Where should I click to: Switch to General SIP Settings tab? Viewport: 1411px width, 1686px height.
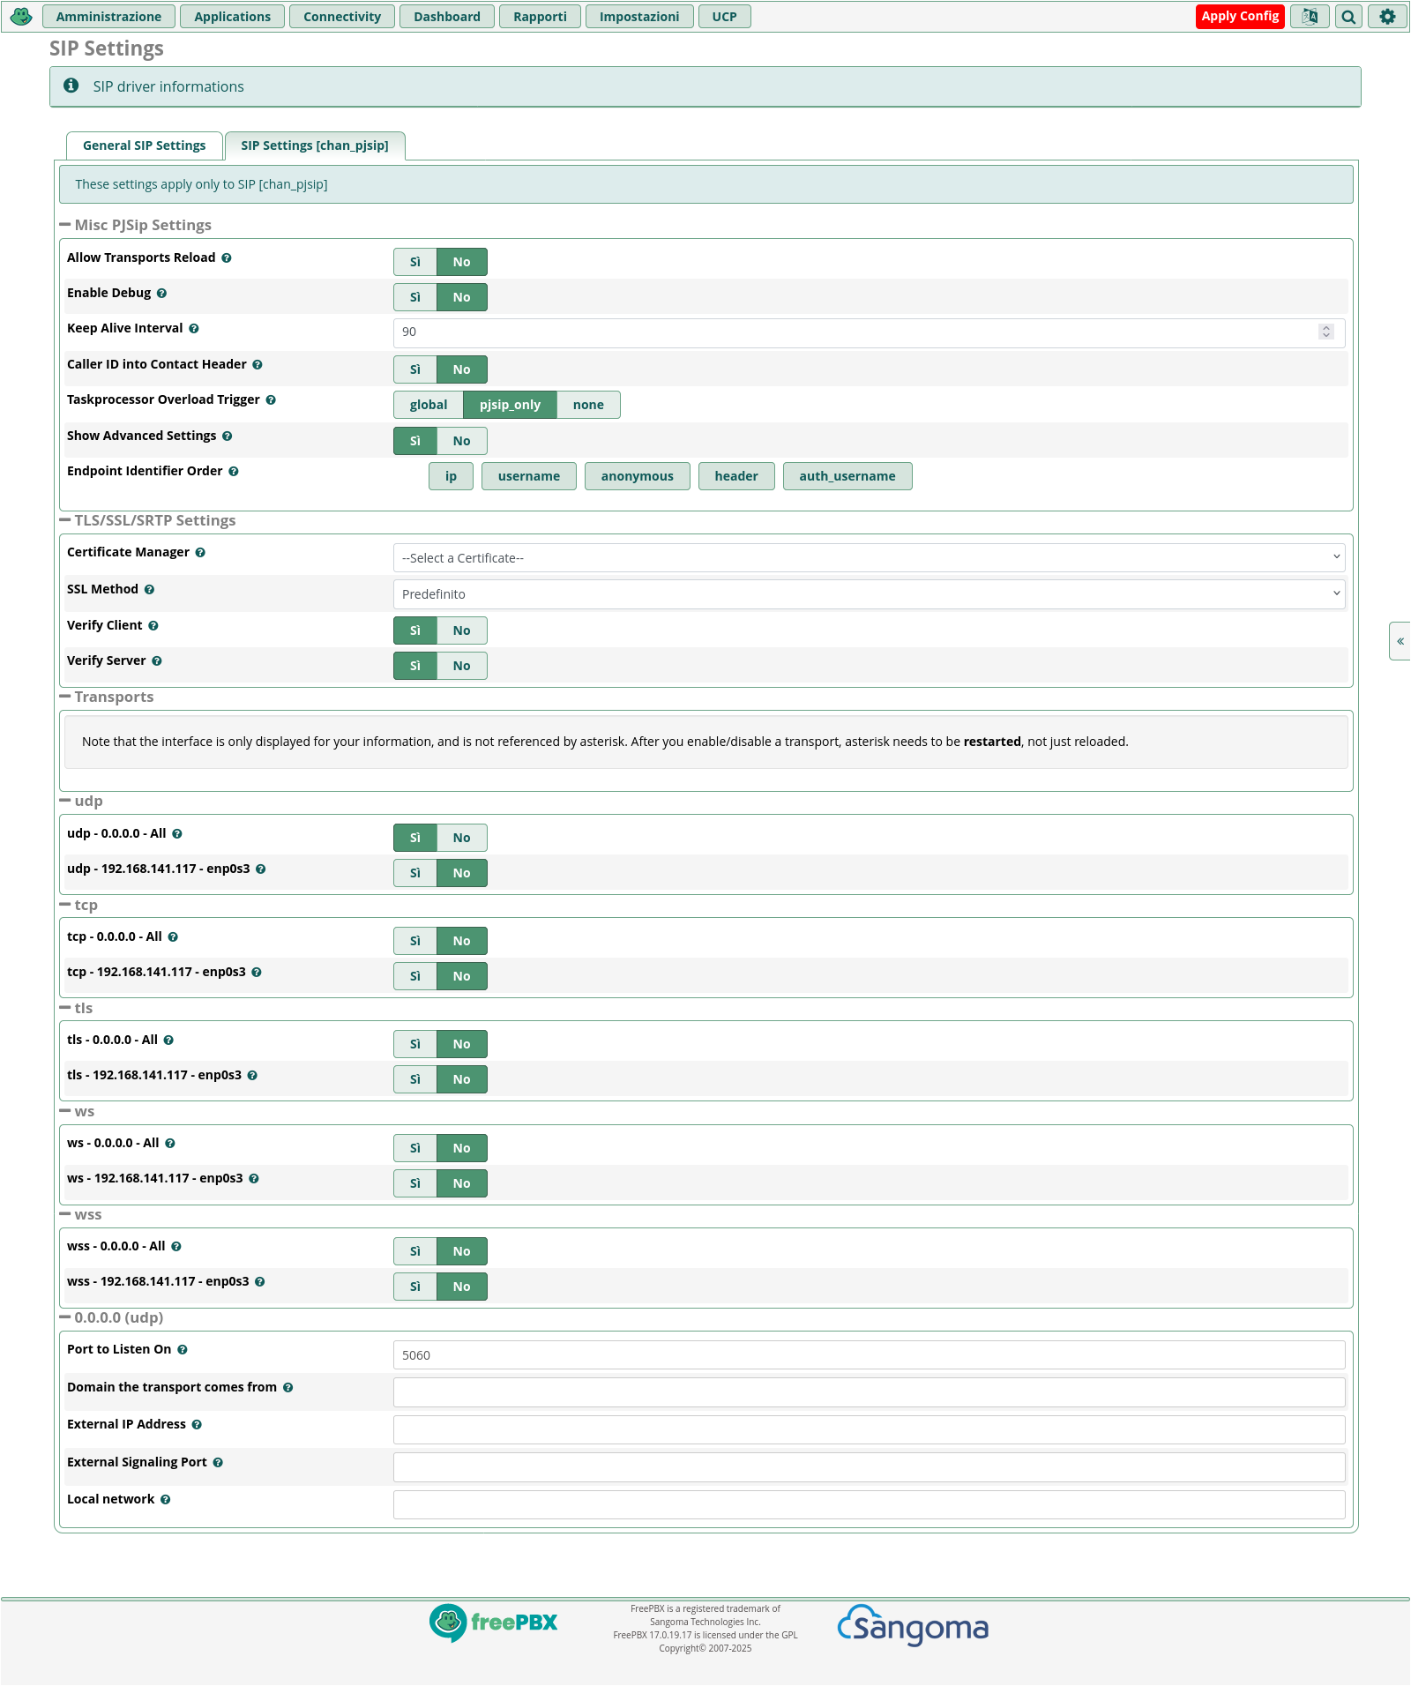(145, 145)
